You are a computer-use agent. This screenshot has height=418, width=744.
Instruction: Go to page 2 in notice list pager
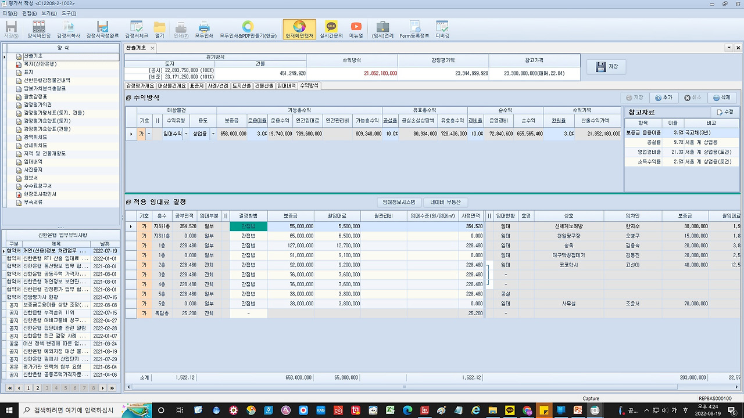[38, 388]
